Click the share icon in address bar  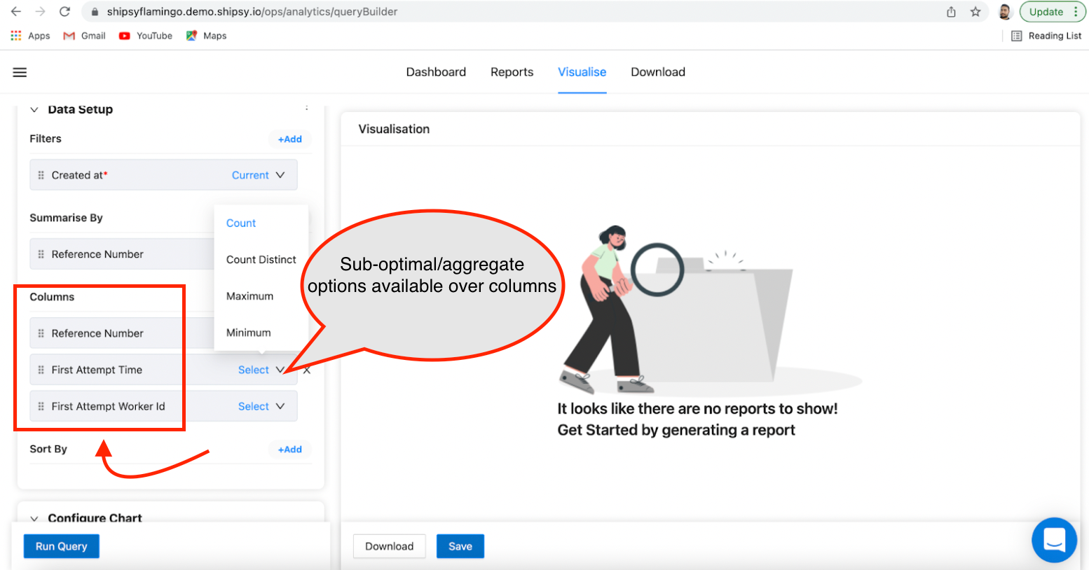951,12
